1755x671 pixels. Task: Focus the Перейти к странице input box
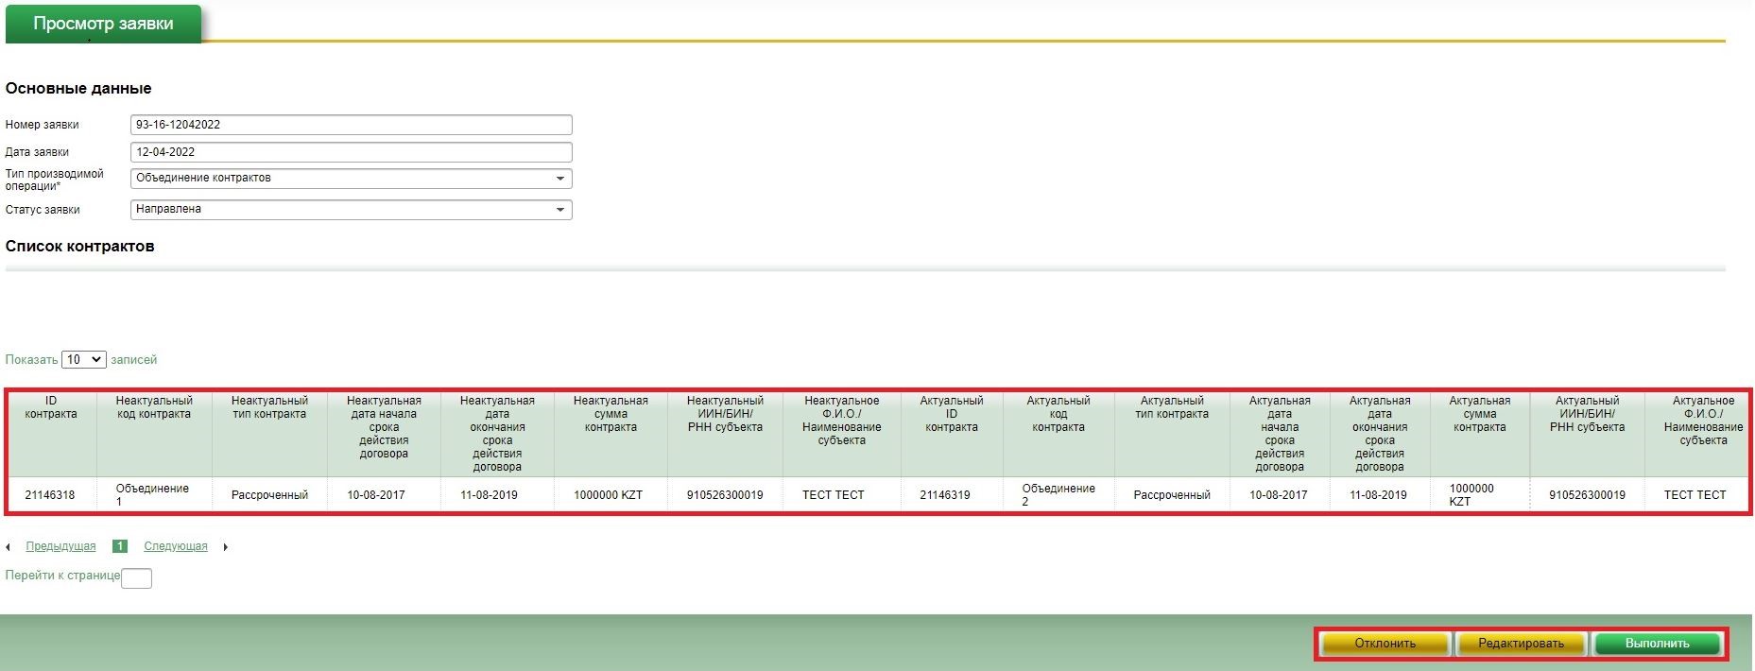(x=136, y=577)
